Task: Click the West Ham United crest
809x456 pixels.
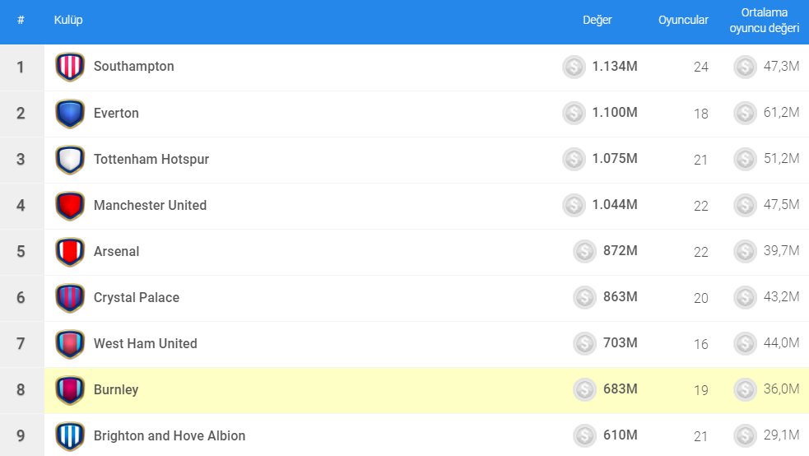Action: [x=70, y=344]
